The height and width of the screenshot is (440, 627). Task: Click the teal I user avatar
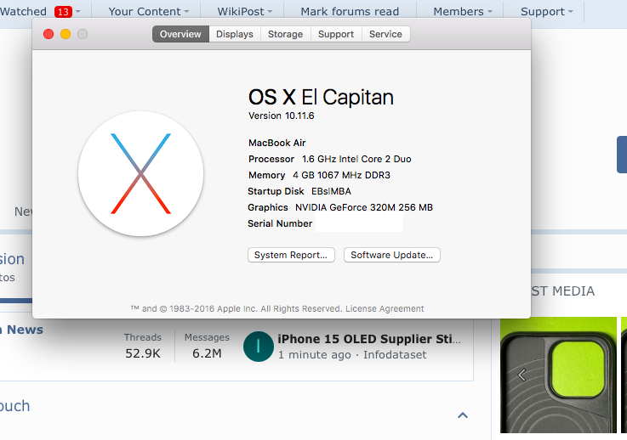pyautogui.click(x=259, y=347)
